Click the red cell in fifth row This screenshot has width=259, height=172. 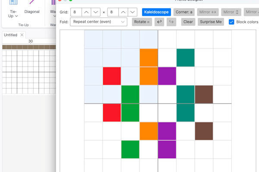pyautogui.click(x=112, y=113)
